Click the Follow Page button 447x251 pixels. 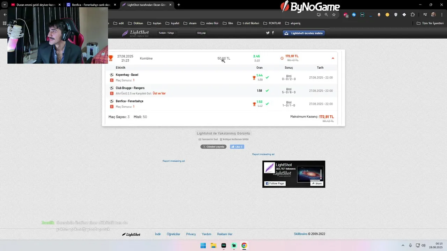point(275,183)
